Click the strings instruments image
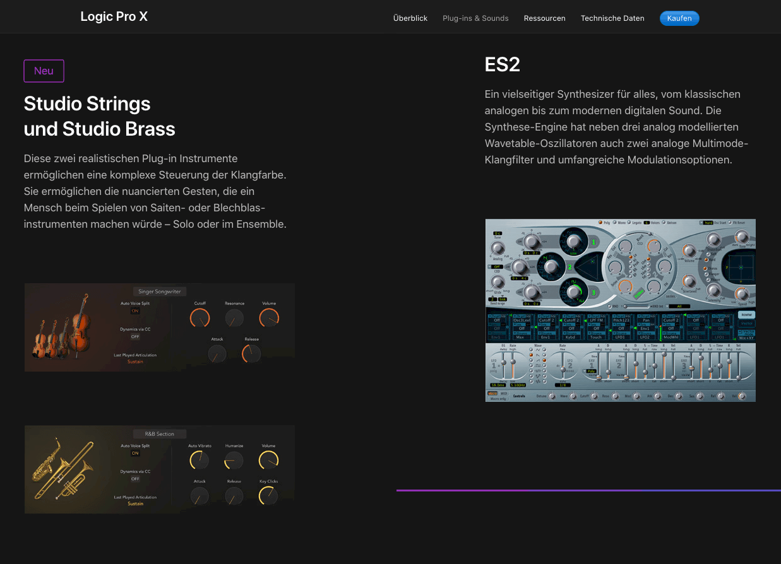 coord(61,326)
